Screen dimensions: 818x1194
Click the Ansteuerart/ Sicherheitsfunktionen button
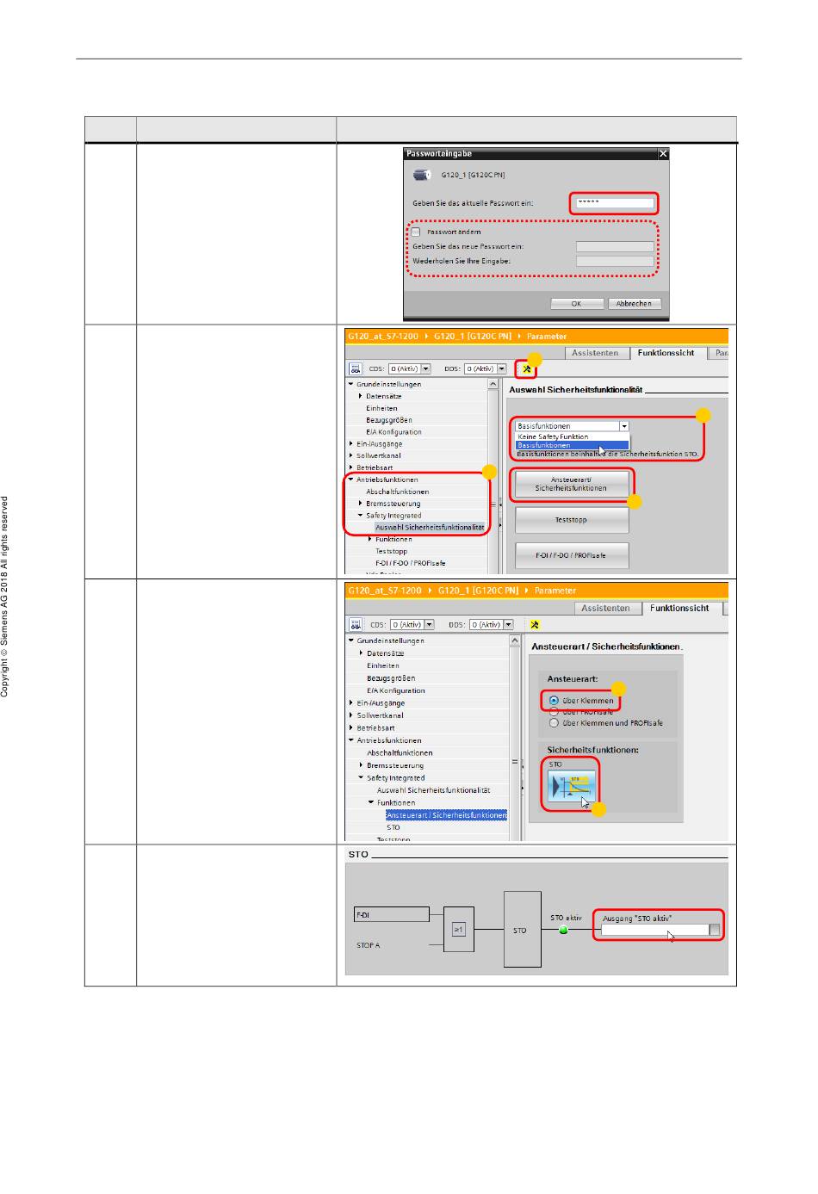(571, 485)
